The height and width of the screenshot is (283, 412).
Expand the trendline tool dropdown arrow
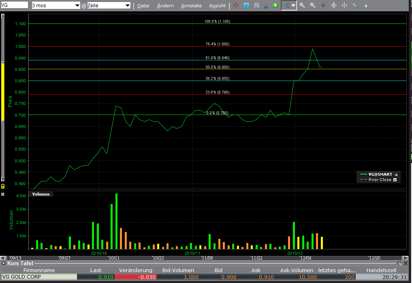pos(293,6)
